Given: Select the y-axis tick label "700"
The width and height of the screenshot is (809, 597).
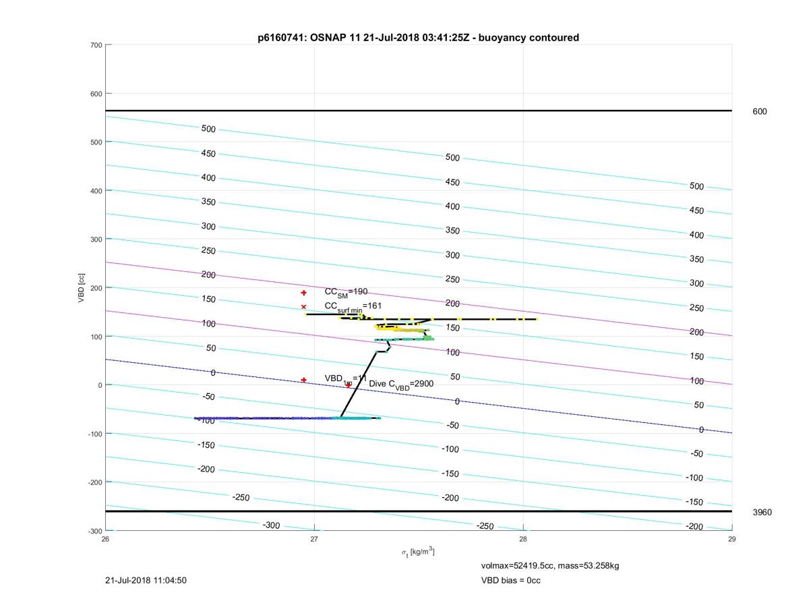Looking at the screenshot, I should [x=96, y=45].
